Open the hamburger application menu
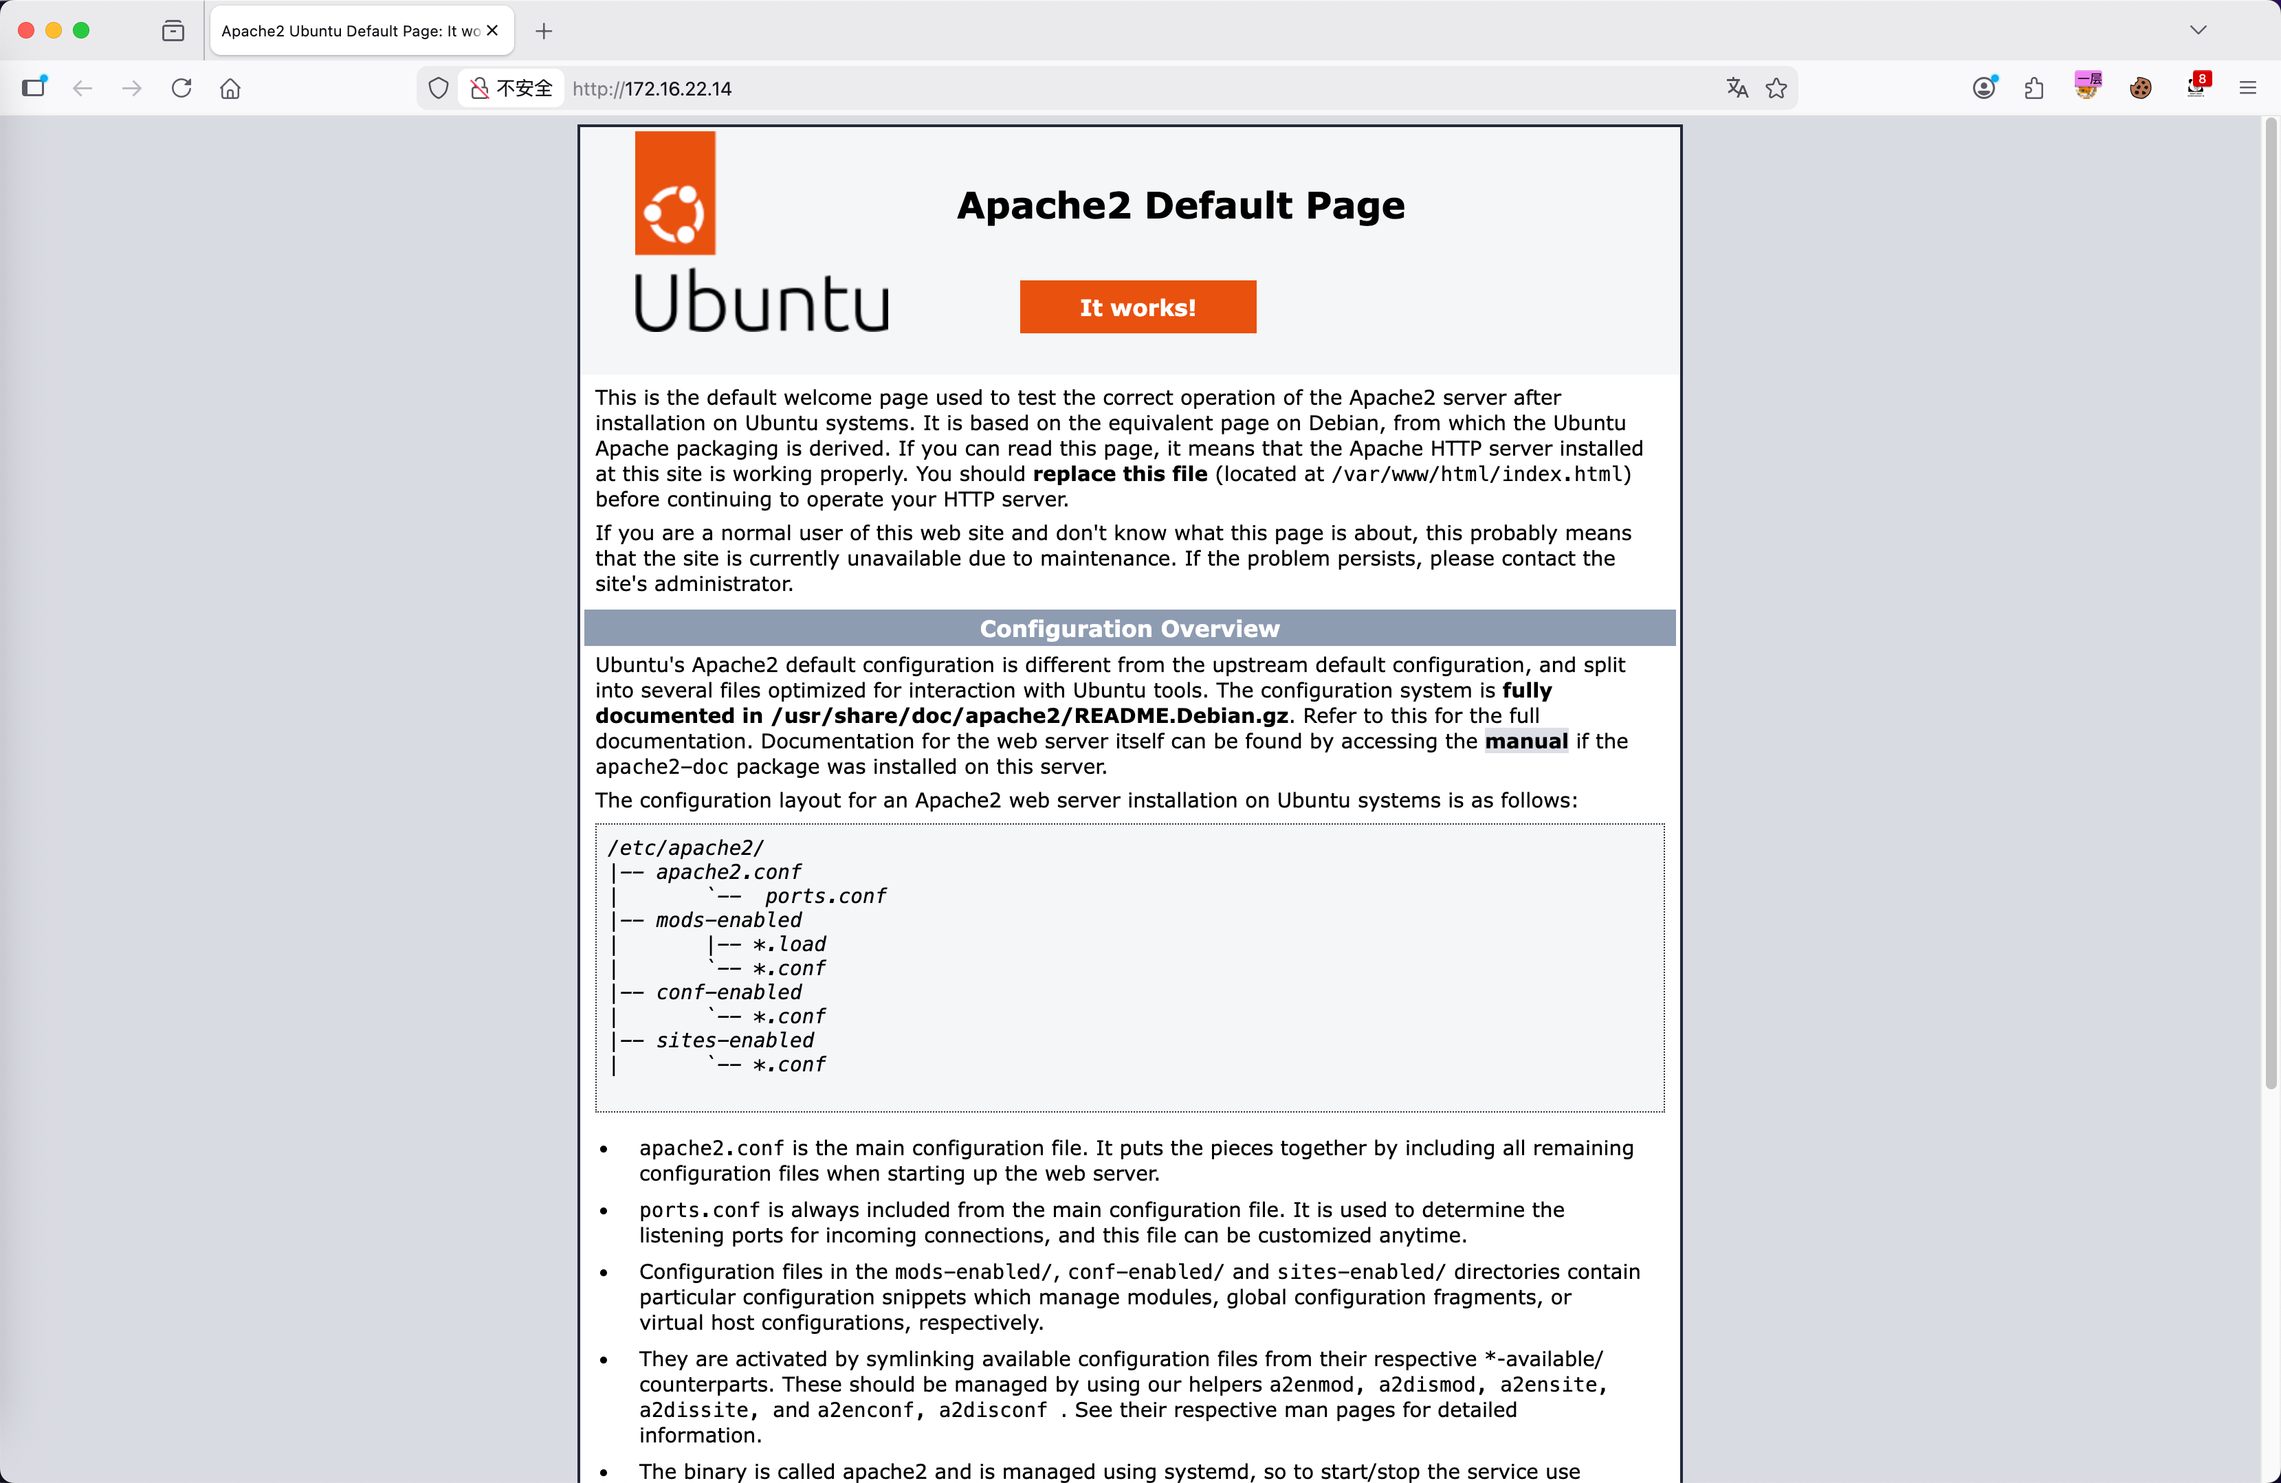This screenshot has height=1483, width=2281. [2247, 88]
